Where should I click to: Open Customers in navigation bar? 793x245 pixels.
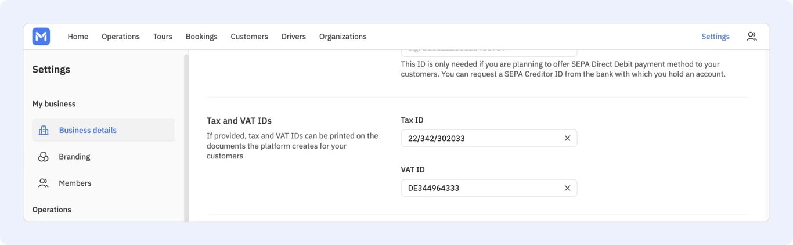point(249,37)
